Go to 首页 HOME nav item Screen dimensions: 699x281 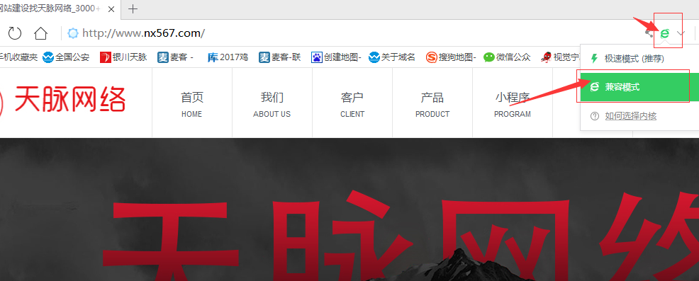coord(191,105)
